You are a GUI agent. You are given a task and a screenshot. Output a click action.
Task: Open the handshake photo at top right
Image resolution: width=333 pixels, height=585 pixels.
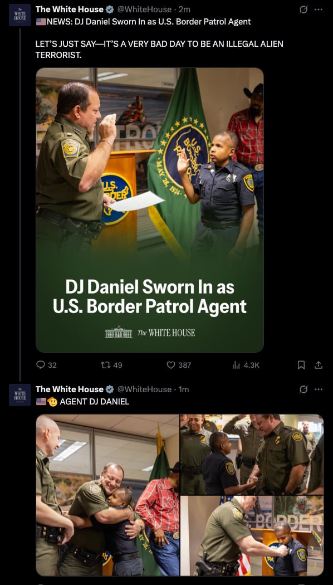(252, 455)
